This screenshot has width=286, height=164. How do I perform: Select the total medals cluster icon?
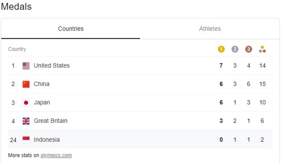262,49
